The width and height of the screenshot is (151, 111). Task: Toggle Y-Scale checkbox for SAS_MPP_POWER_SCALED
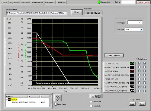click(x=139, y=83)
